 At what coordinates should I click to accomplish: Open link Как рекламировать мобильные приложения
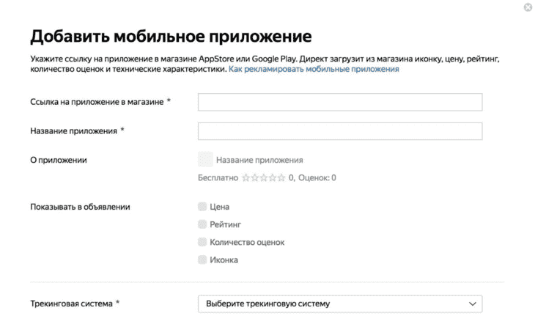point(314,69)
